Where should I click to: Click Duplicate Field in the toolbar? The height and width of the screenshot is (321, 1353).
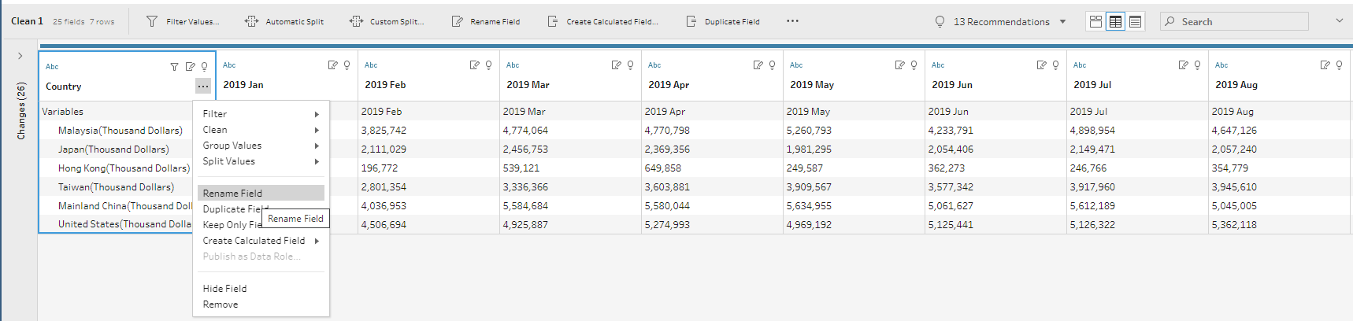coord(723,22)
